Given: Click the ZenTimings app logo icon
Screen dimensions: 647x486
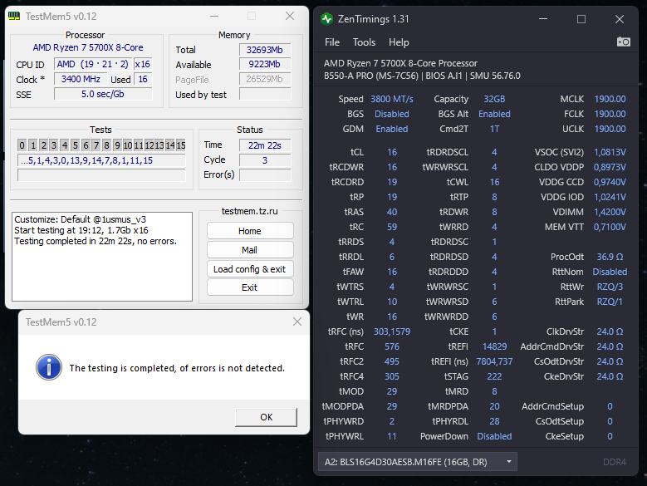Looking at the screenshot, I should (326, 19).
